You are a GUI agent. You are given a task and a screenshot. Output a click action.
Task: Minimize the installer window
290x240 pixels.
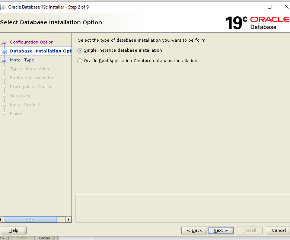tap(253, 7)
